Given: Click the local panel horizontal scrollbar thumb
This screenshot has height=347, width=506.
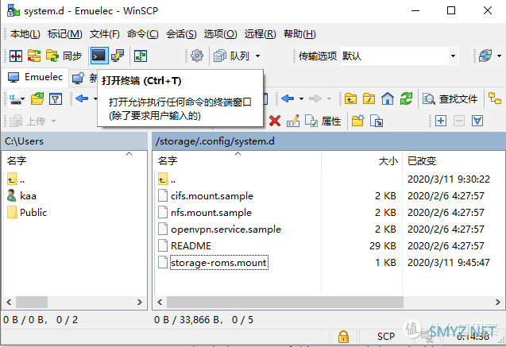Looking at the screenshot, I should (x=32, y=303).
